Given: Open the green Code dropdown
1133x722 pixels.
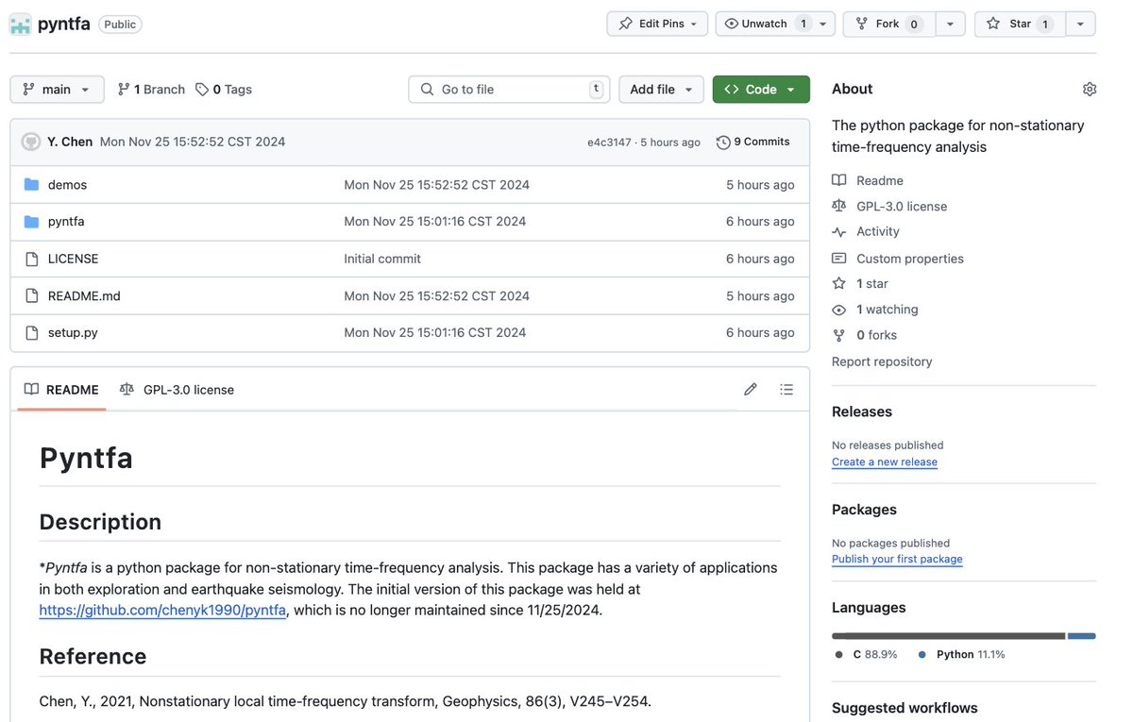Looking at the screenshot, I should click(761, 89).
